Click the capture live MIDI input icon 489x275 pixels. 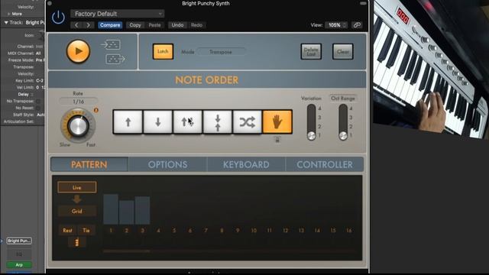coord(111,45)
